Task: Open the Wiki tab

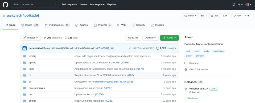Action: click(x=122, y=25)
